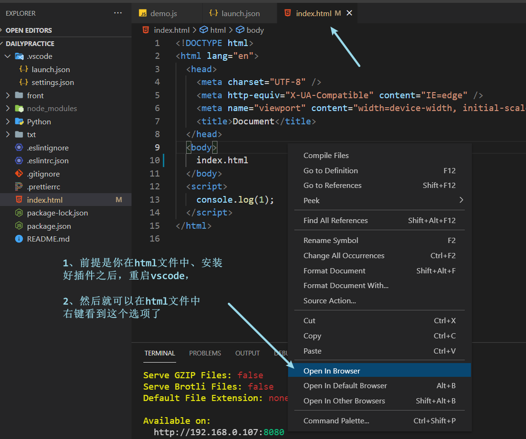Open README.md in the explorer
526x439 pixels.
coord(66,239)
